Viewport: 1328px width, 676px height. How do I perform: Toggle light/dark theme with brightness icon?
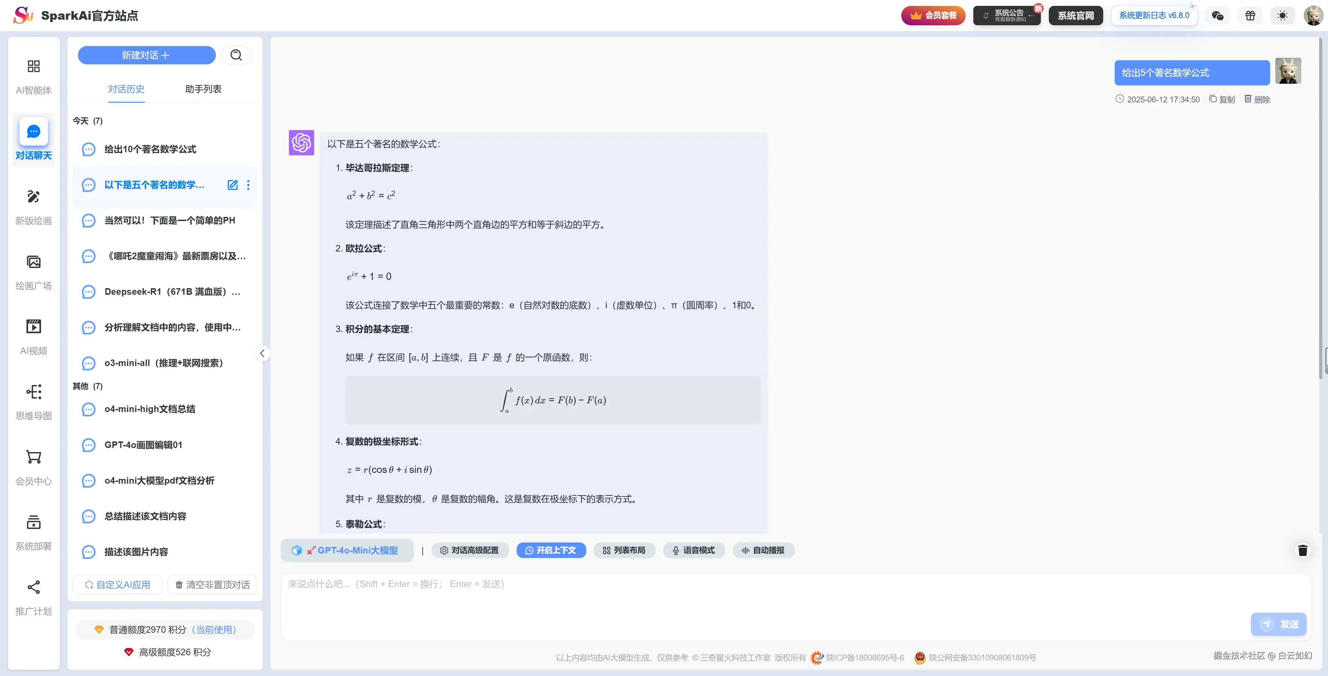point(1283,15)
